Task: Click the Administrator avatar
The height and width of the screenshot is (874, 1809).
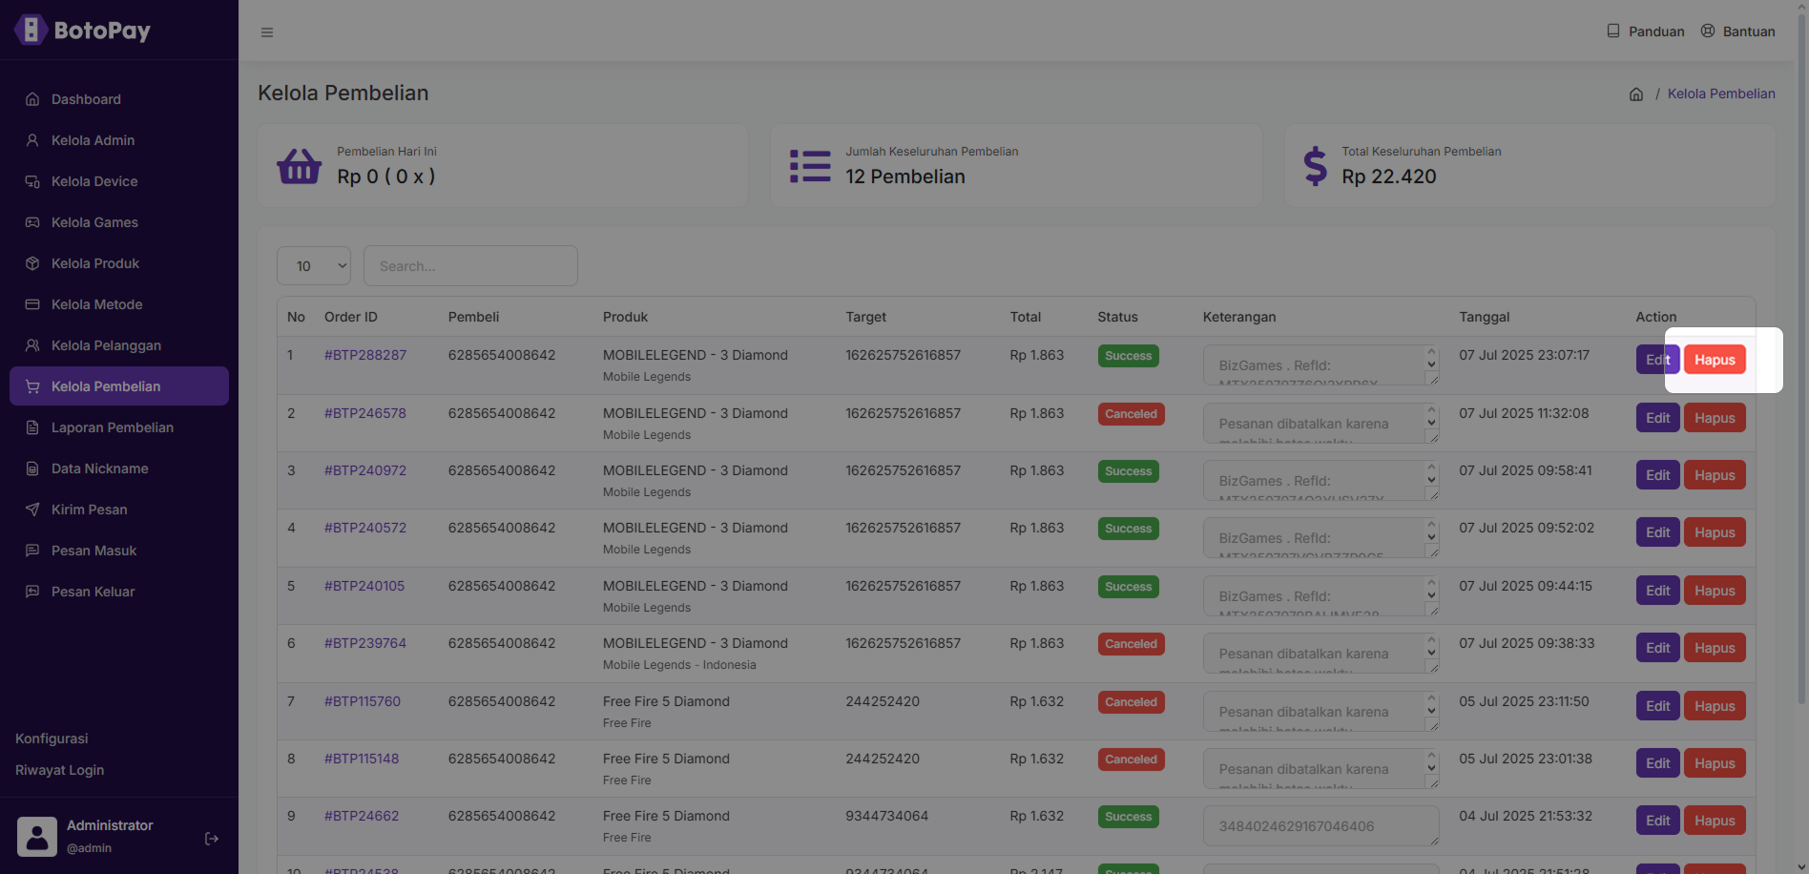Action: tap(37, 837)
